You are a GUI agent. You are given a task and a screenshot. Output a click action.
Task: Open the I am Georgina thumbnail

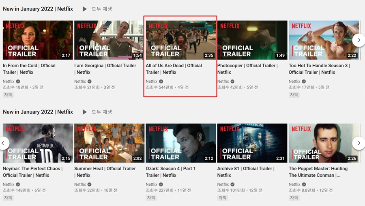tap(109, 40)
